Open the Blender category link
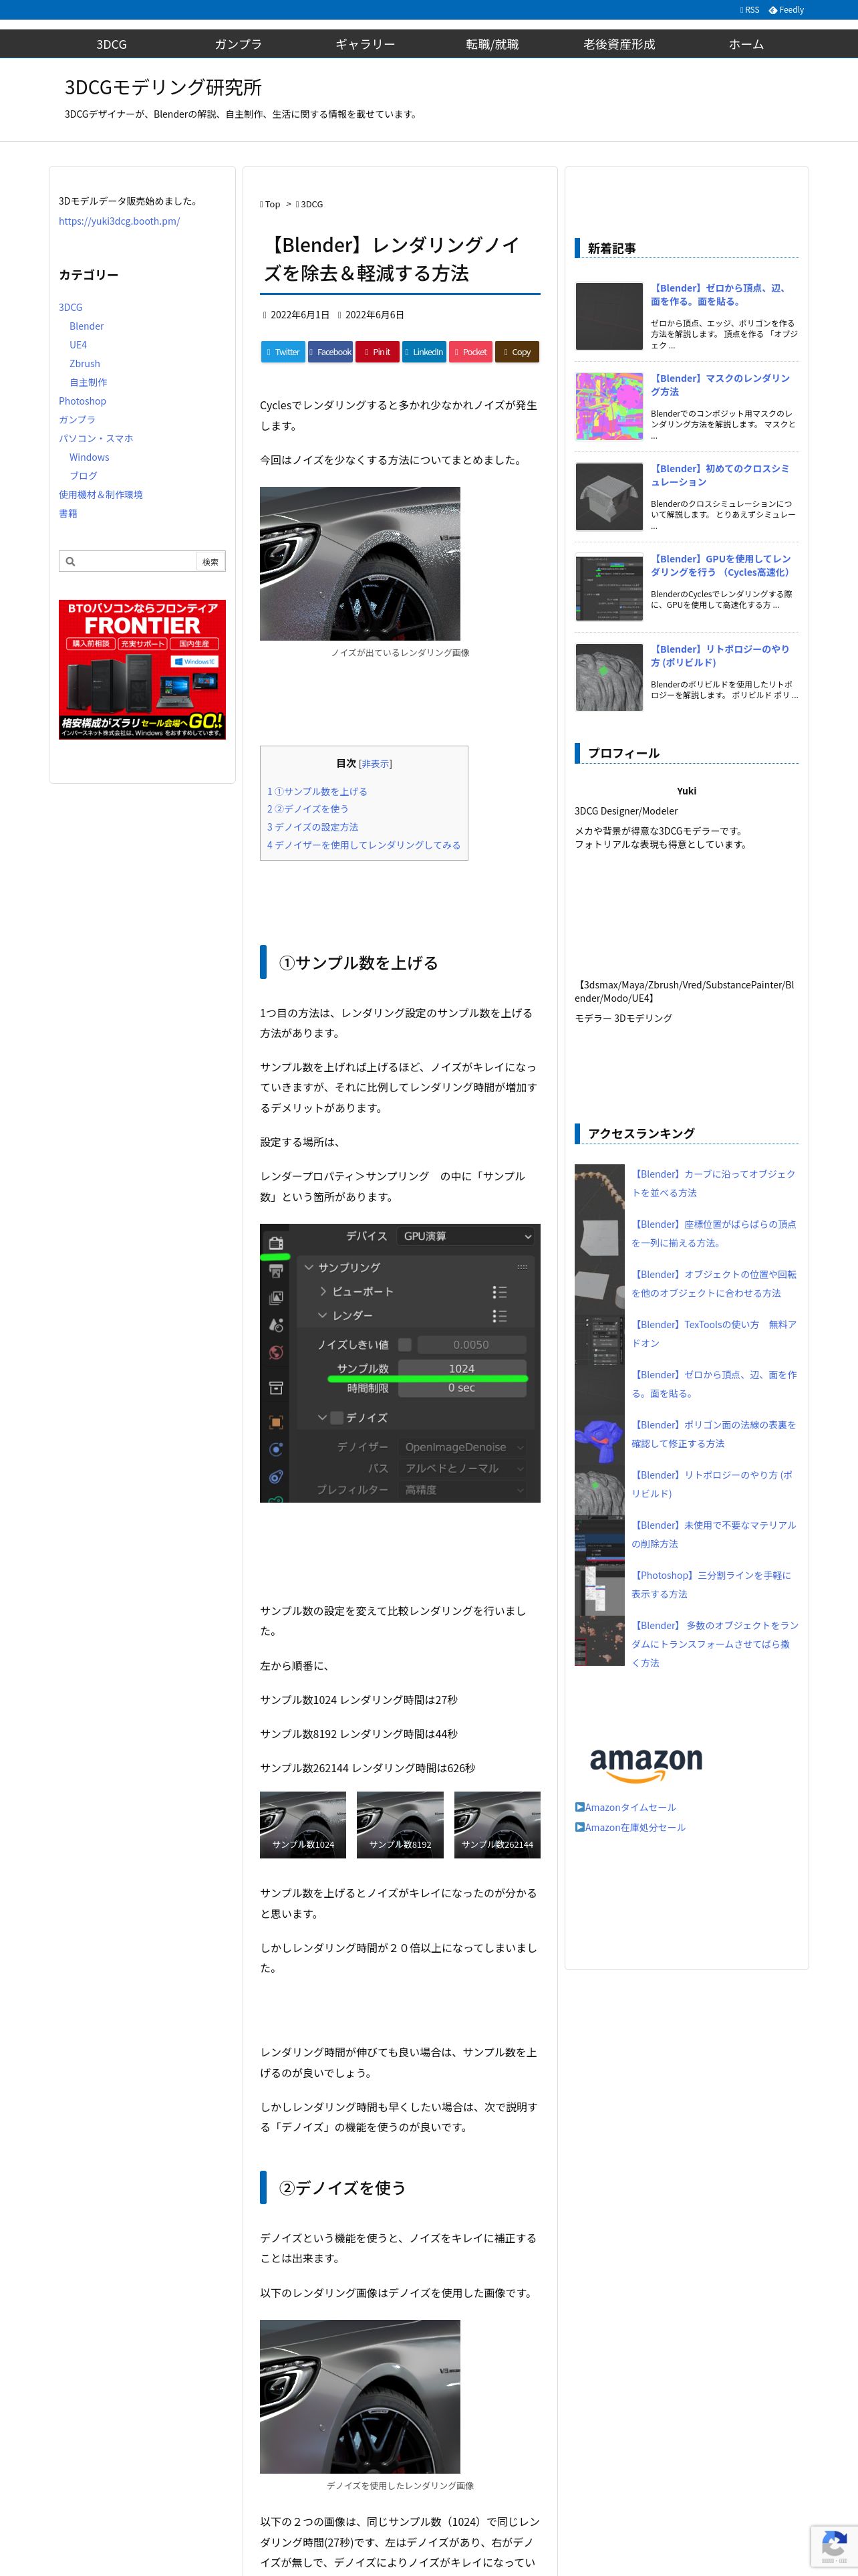 tap(86, 326)
